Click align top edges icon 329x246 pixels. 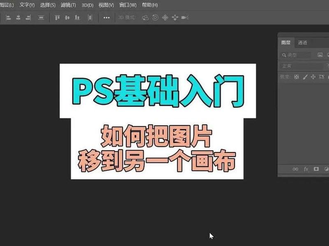coord(57,18)
